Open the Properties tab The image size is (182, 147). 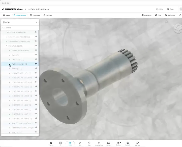pyautogui.click(x=35, y=15)
